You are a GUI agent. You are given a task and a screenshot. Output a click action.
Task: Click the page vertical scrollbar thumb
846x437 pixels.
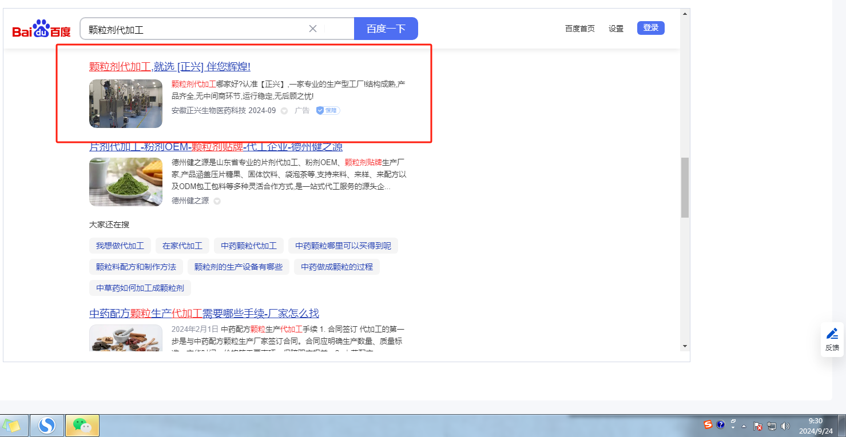pos(685,187)
